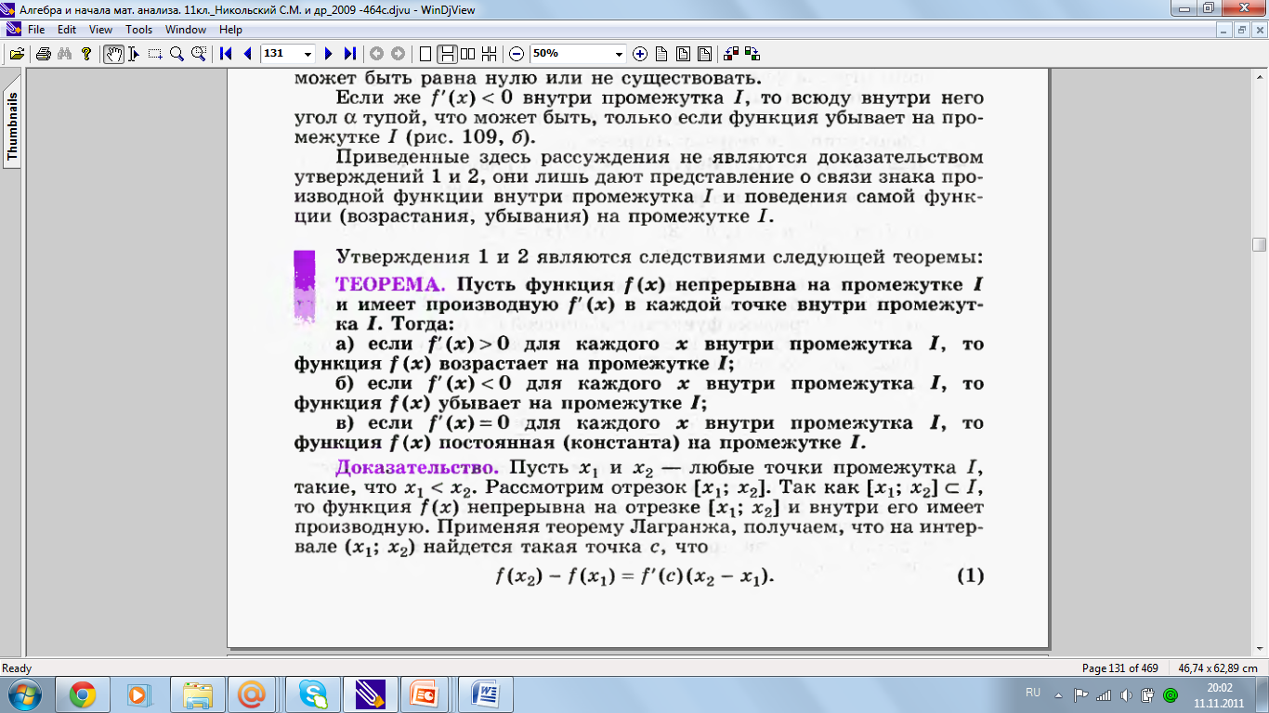This screenshot has width=1269, height=713.
Task: Switch to continuous page layout
Action: (x=447, y=54)
